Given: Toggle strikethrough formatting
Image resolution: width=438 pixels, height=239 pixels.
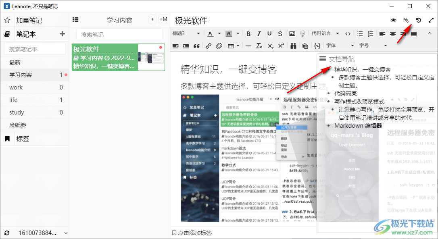Looking at the screenshot, I should pyautogui.click(x=280, y=34).
